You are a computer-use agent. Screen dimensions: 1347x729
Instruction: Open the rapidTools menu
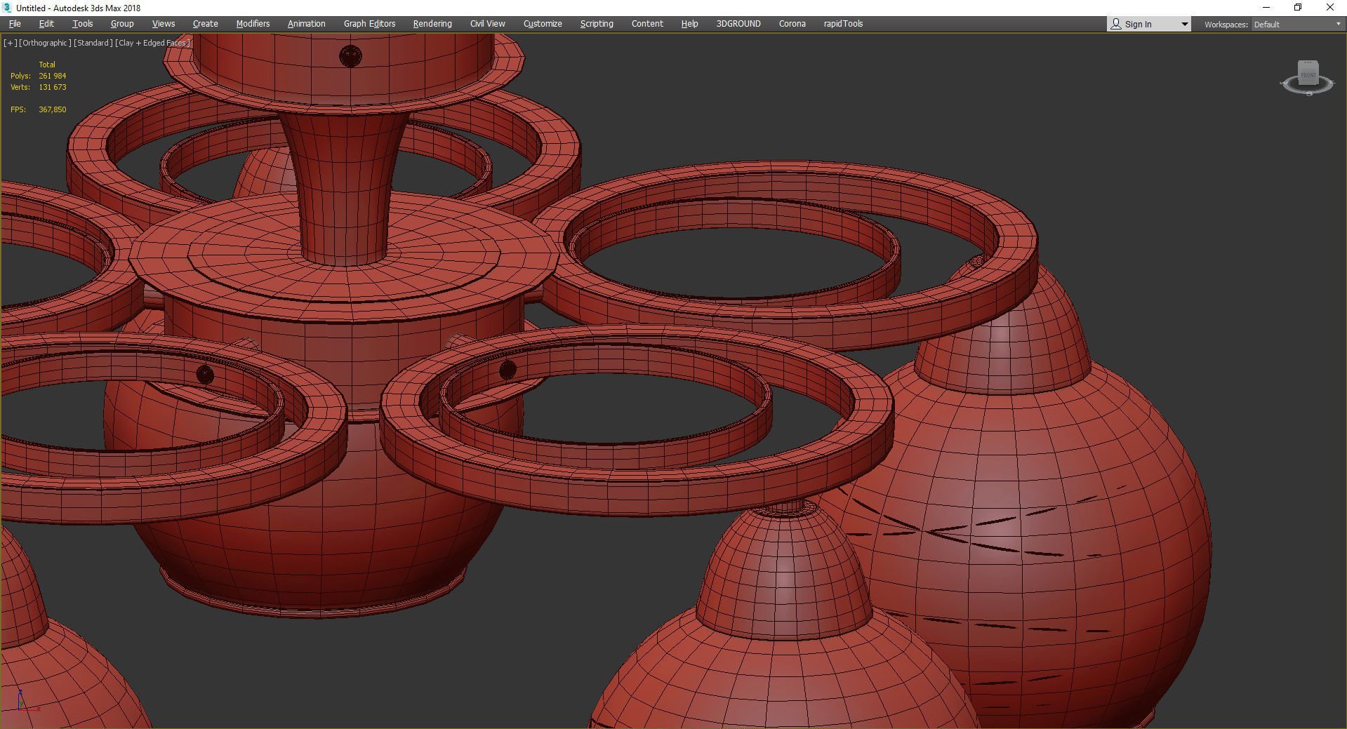tap(843, 24)
